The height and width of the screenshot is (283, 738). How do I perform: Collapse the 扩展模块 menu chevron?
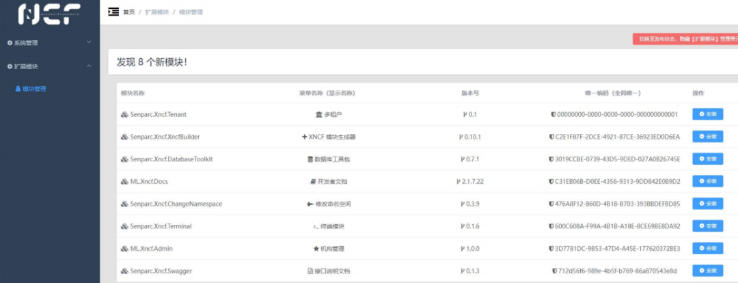click(89, 66)
